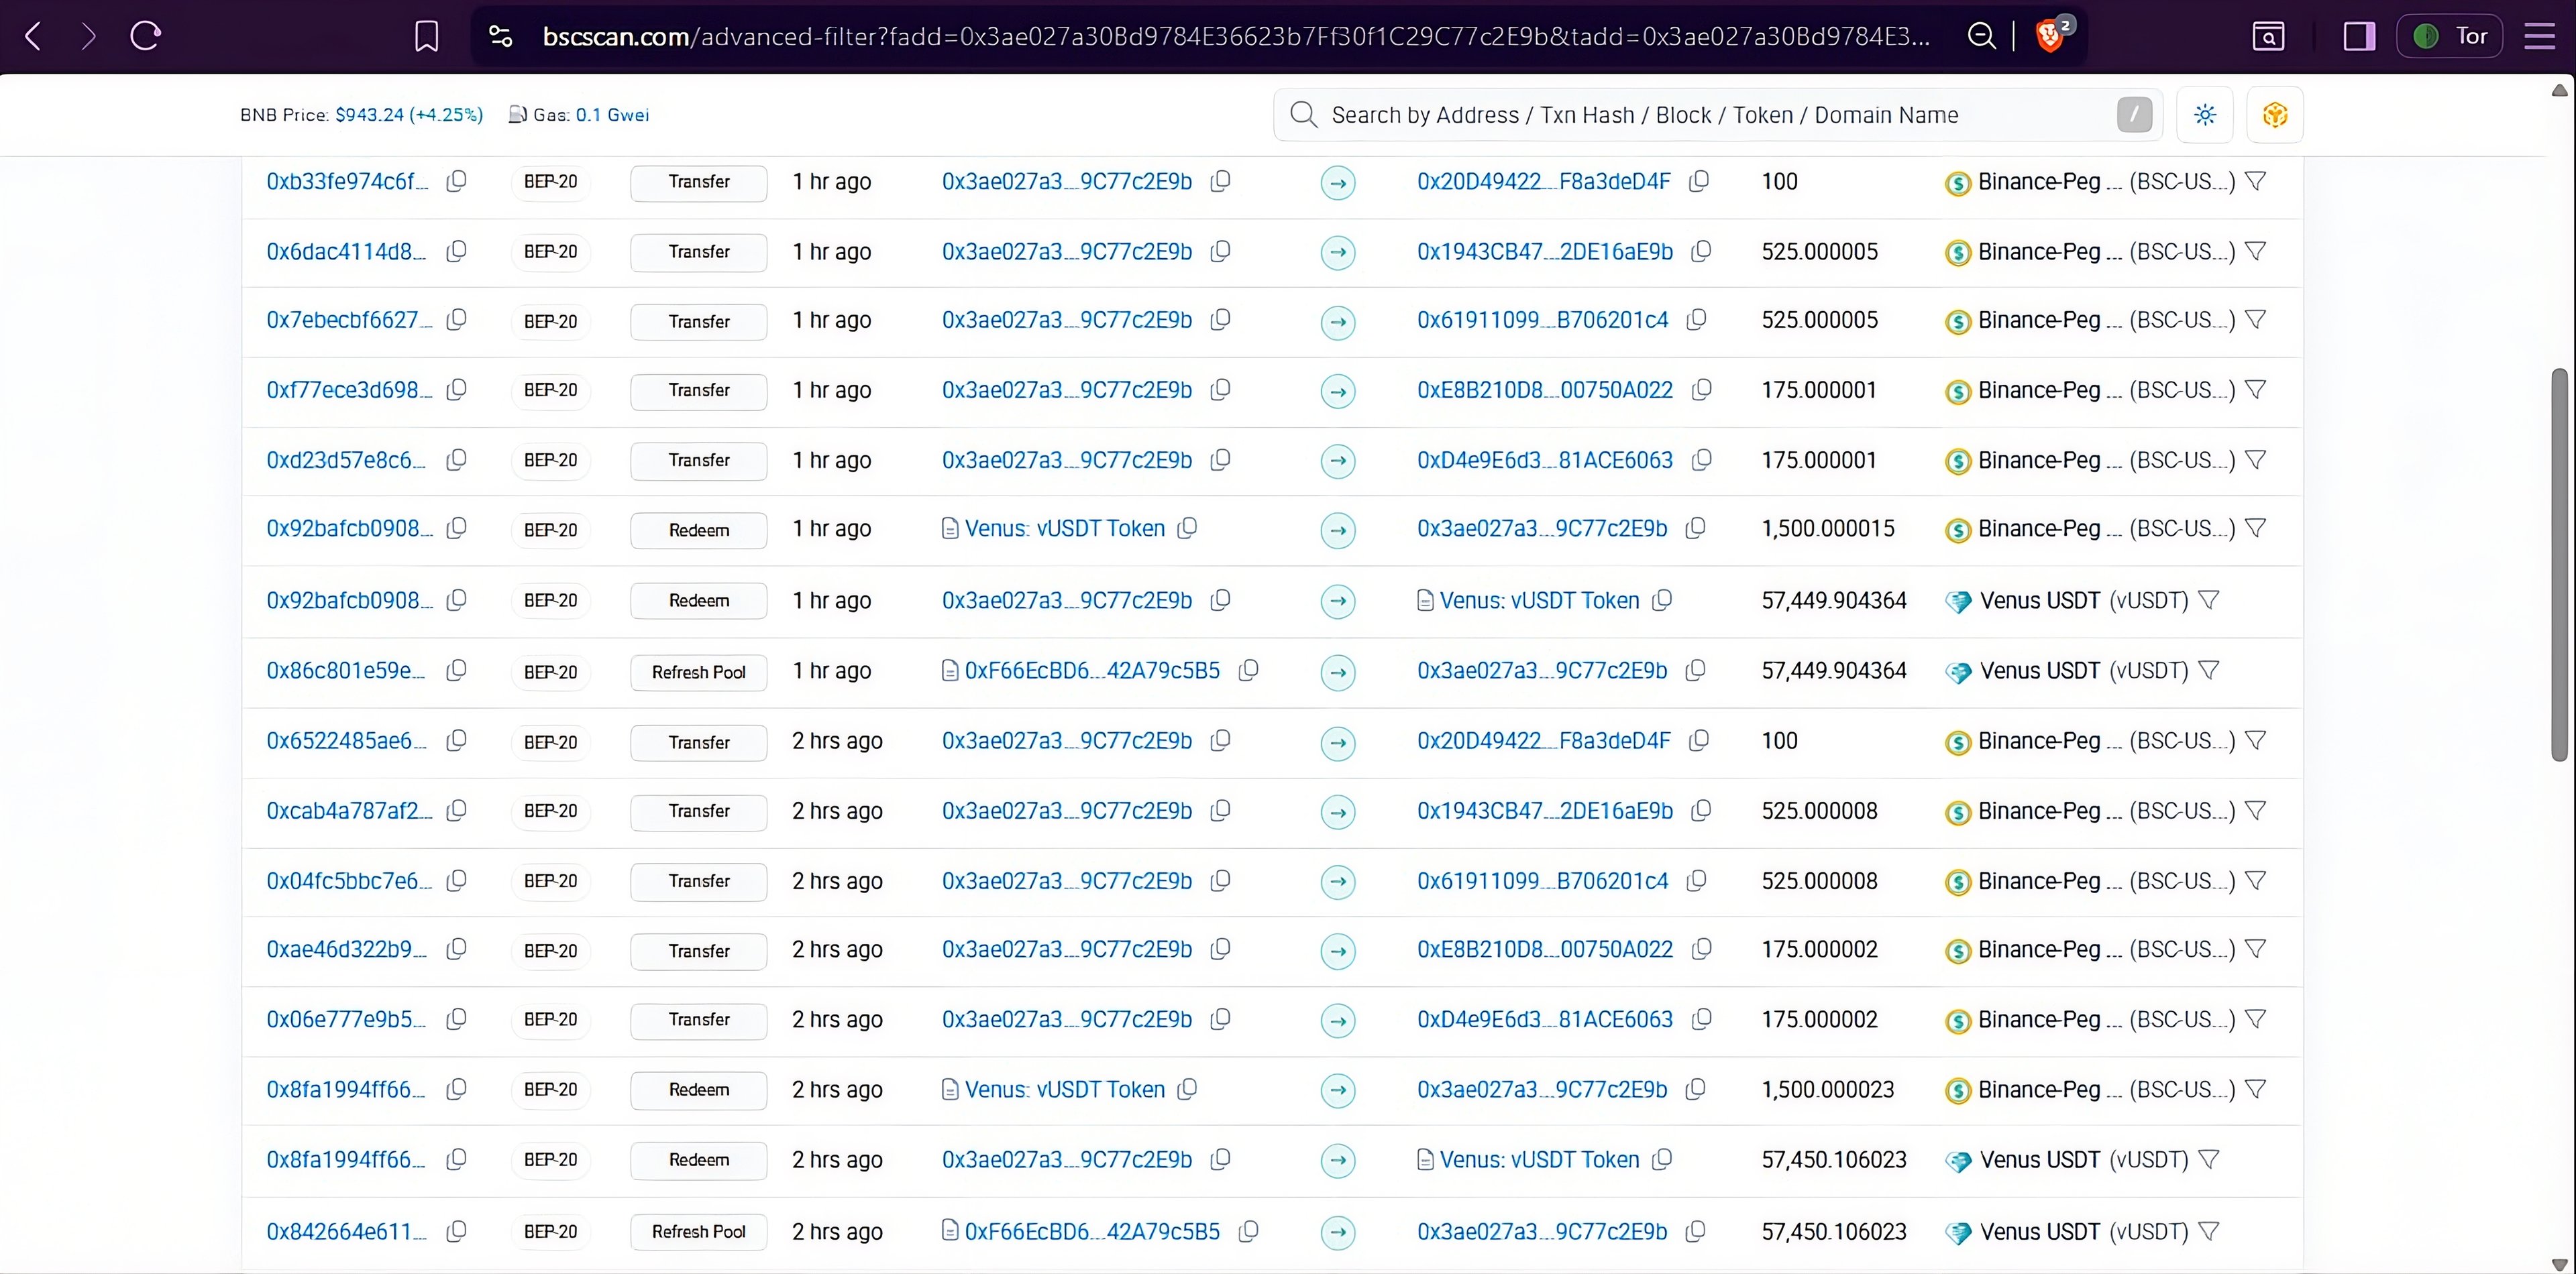Click the Transfer method badge in the 0xf77ece3d698 row
The width and height of the screenshot is (2576, 1274).
699,391
